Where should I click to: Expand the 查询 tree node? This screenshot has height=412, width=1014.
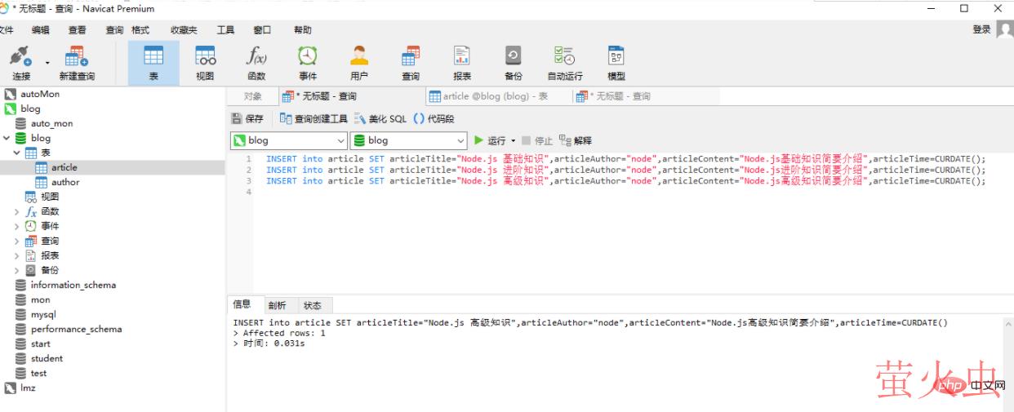coord(17,241)
